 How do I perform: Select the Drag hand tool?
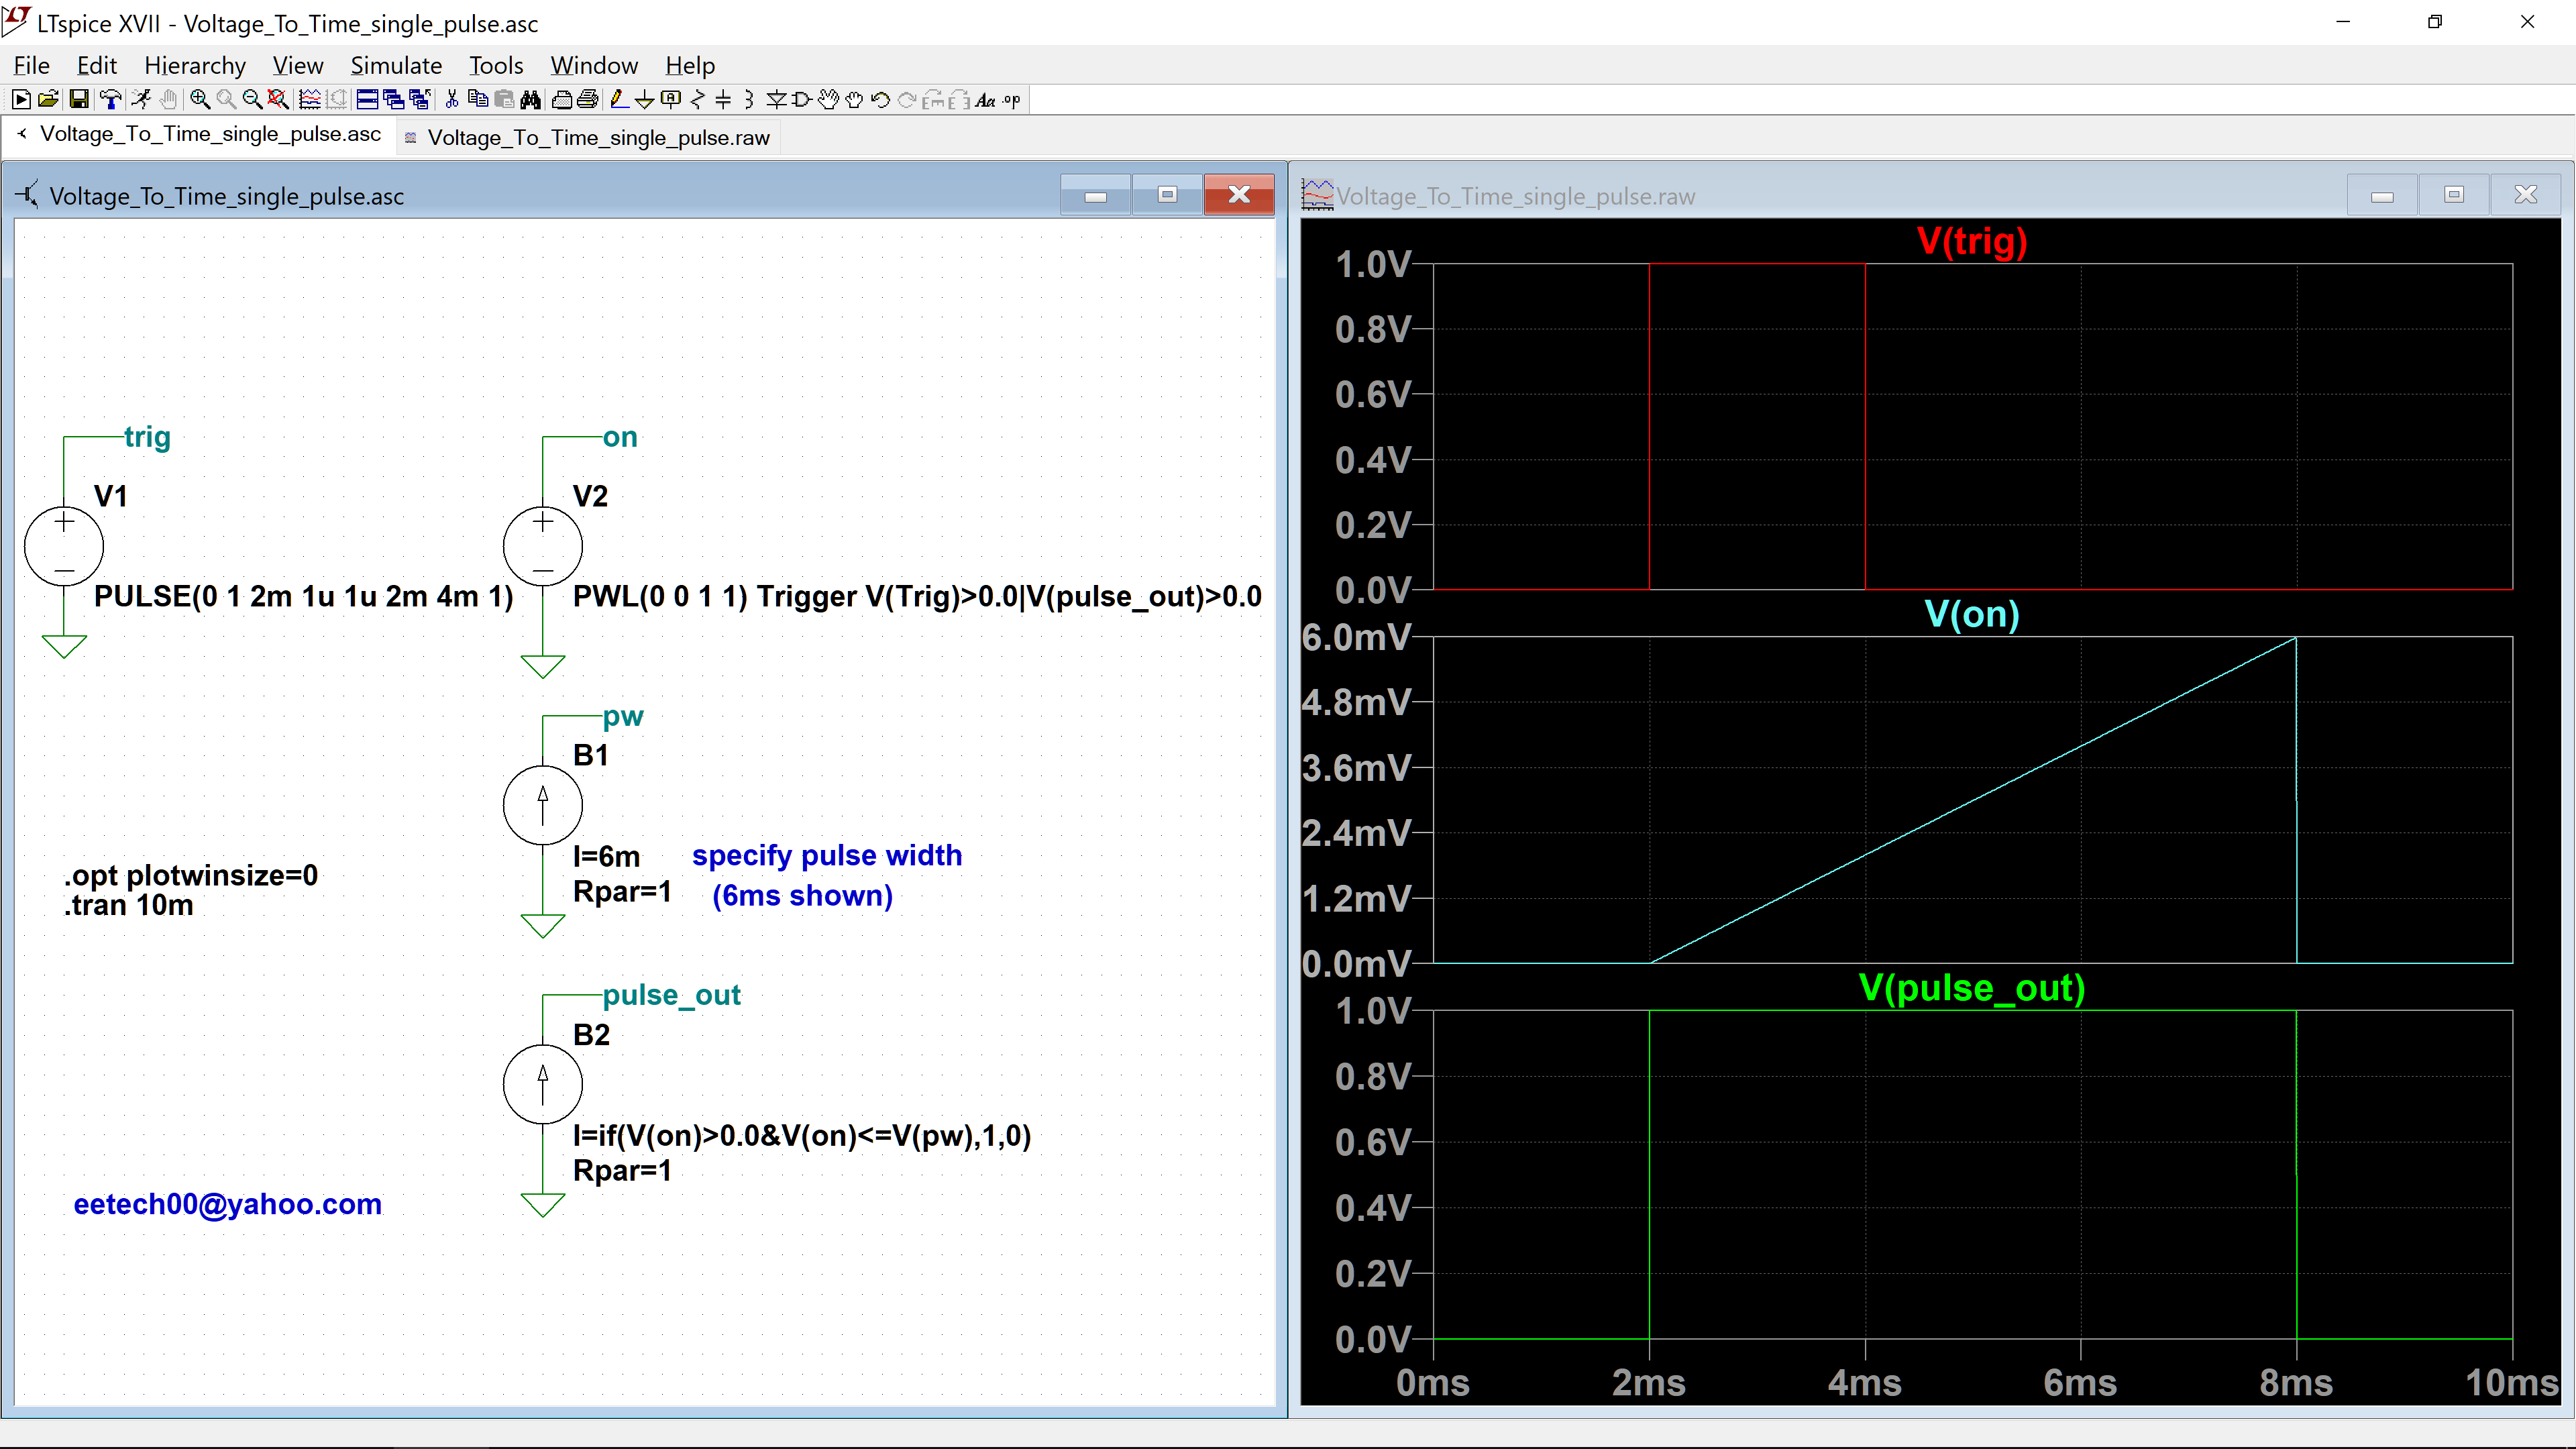click(854, 100)
